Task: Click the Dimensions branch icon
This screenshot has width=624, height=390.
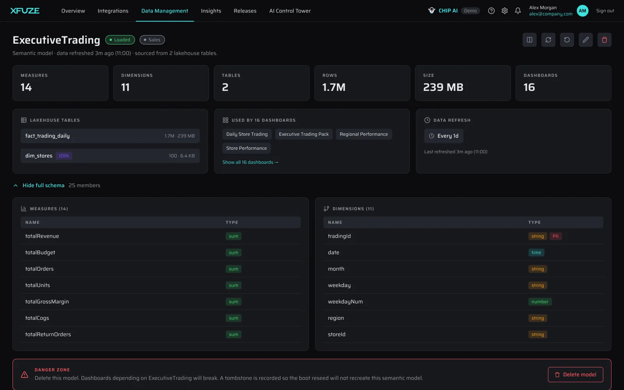Action: tap(326, 209)
